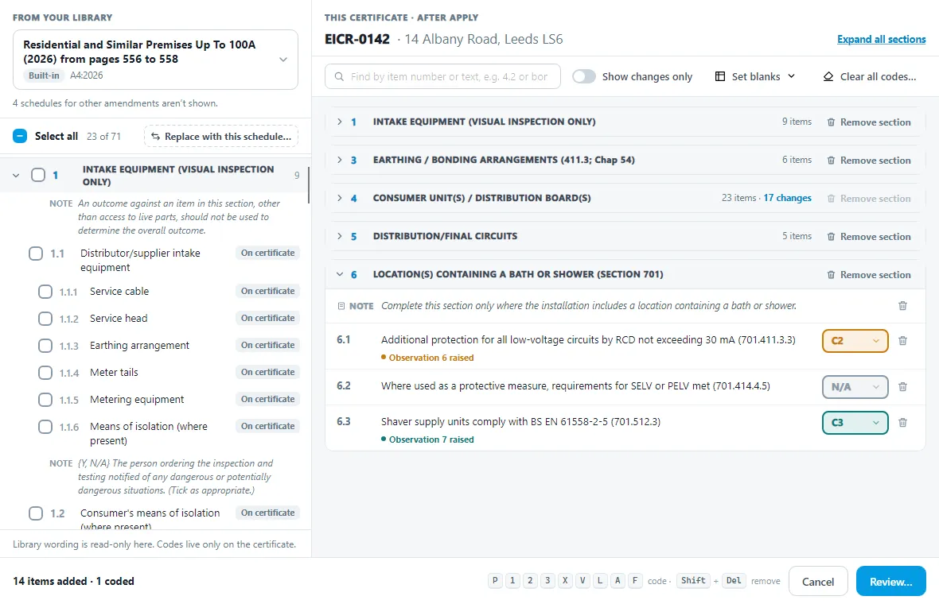Open the C3 code dropdown for item 6.3
Image resolution: width=939 pixels, height=604 pixels.
point(855,423)
